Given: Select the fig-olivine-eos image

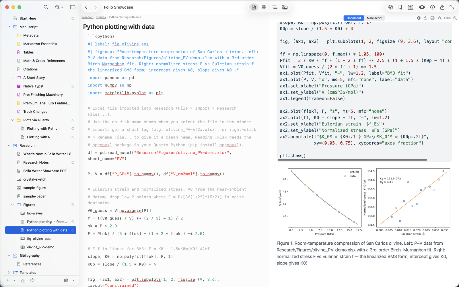Looking at the screenshot, I should [39, 239].
